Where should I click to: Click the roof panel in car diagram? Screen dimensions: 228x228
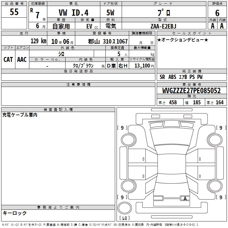pos(172,164)
